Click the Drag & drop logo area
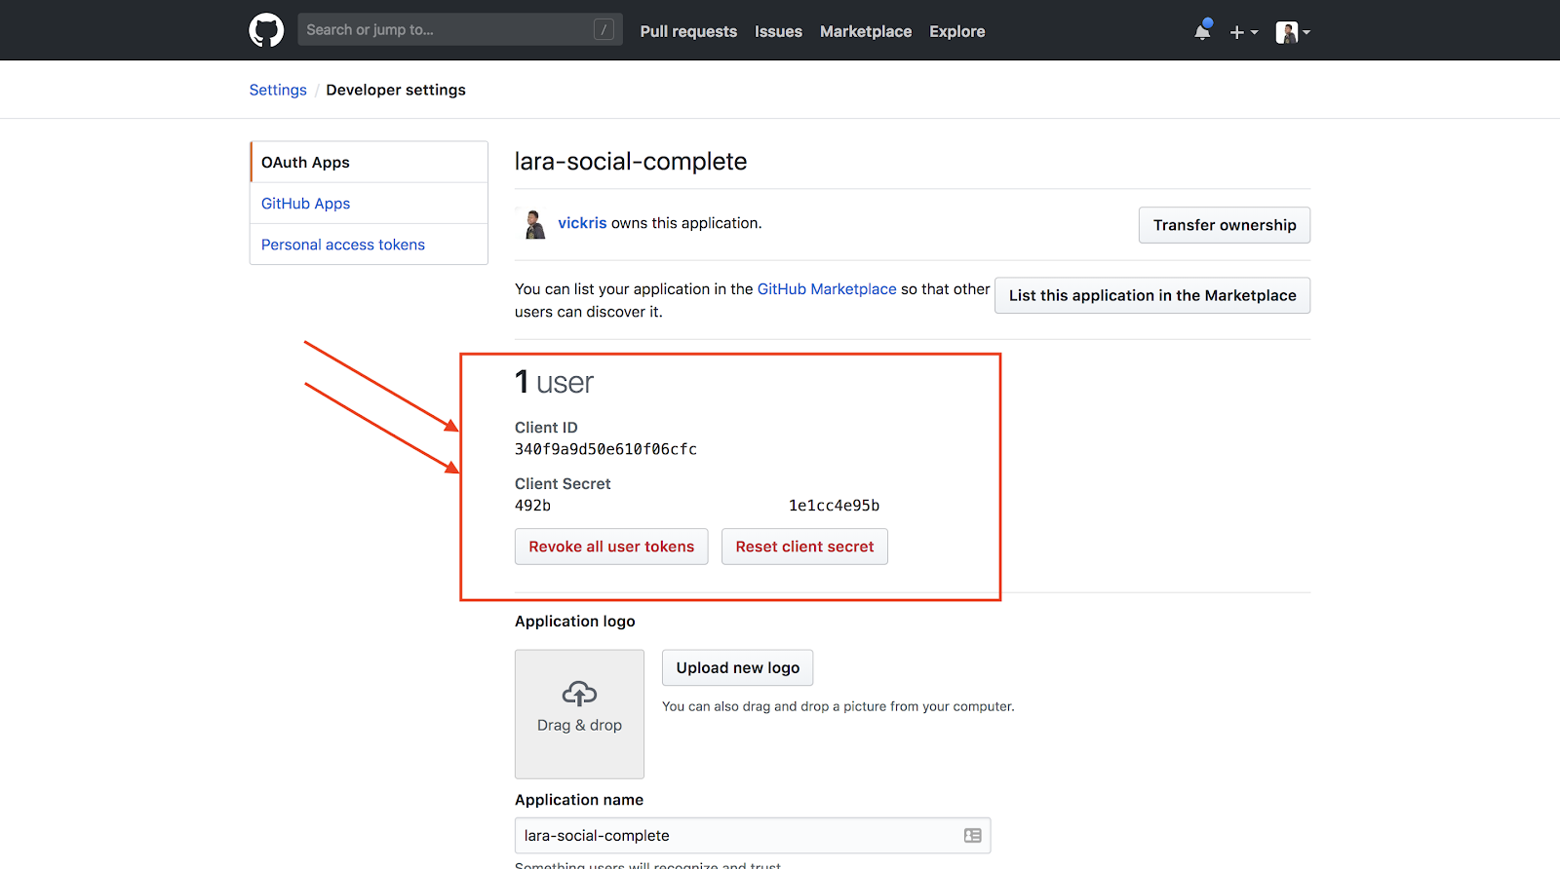The height and width of the screenshot is (869, 1560). point(579,714)
